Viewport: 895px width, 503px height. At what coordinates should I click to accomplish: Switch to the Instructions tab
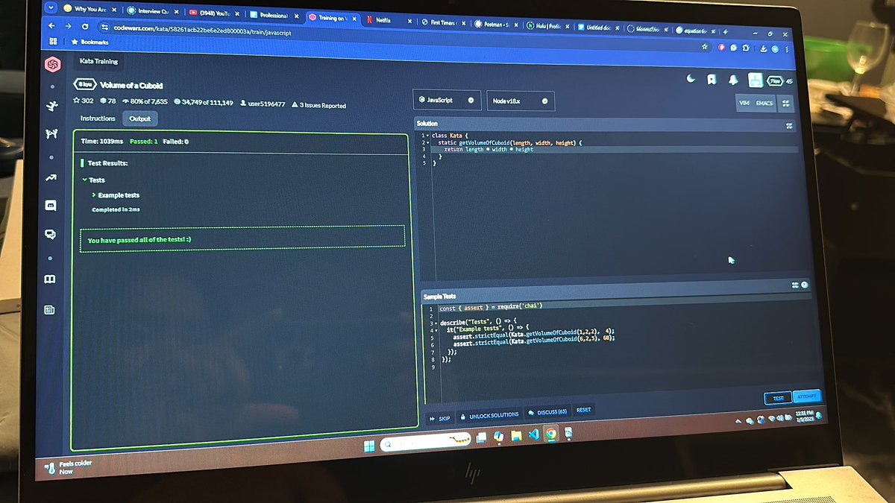[98, 118]
